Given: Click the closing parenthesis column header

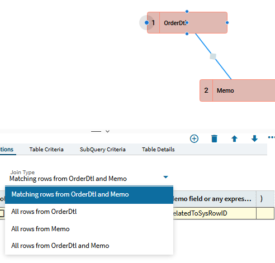Looking at the screenshot, I should (265, 199).
